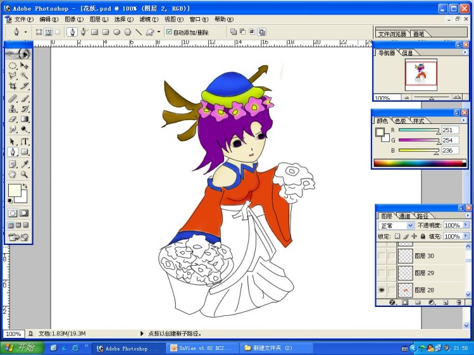Screen dimensions: 474x355
Task: Toggle lock transparent pixels
Action: [x=397, y=236]
